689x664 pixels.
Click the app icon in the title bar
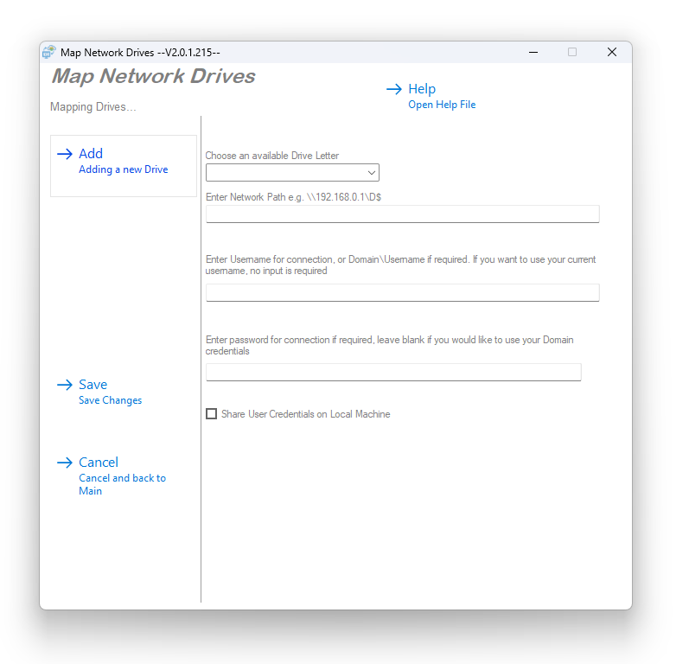point(49,52)
